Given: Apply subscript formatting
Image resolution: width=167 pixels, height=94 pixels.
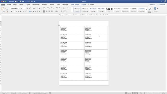Looking at the screenshot, I should [x=23, y=11].
